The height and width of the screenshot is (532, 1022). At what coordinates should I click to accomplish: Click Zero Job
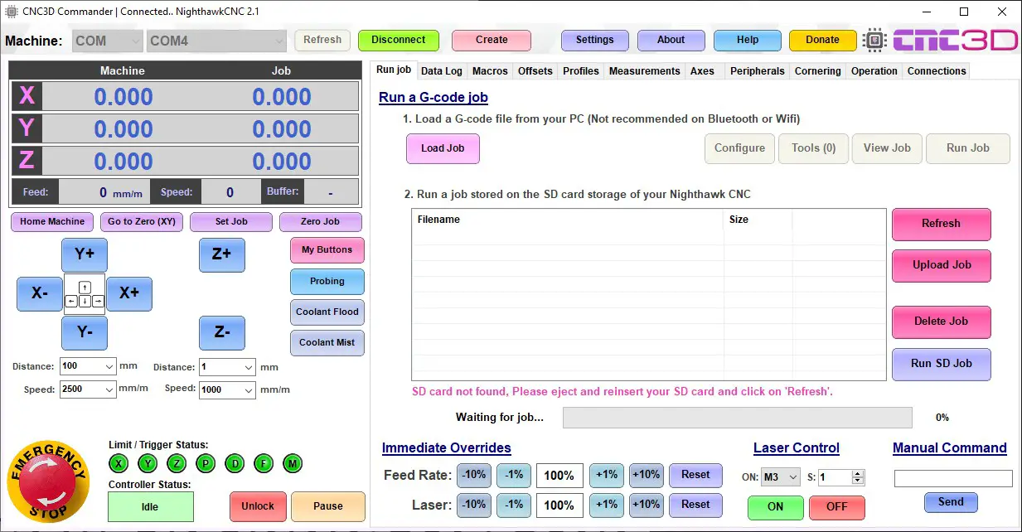pyautogui.click(x=321, y=222)
